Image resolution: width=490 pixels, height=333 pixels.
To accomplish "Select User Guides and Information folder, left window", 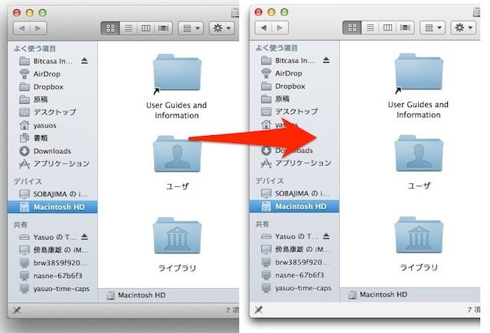I will point(177,74).
